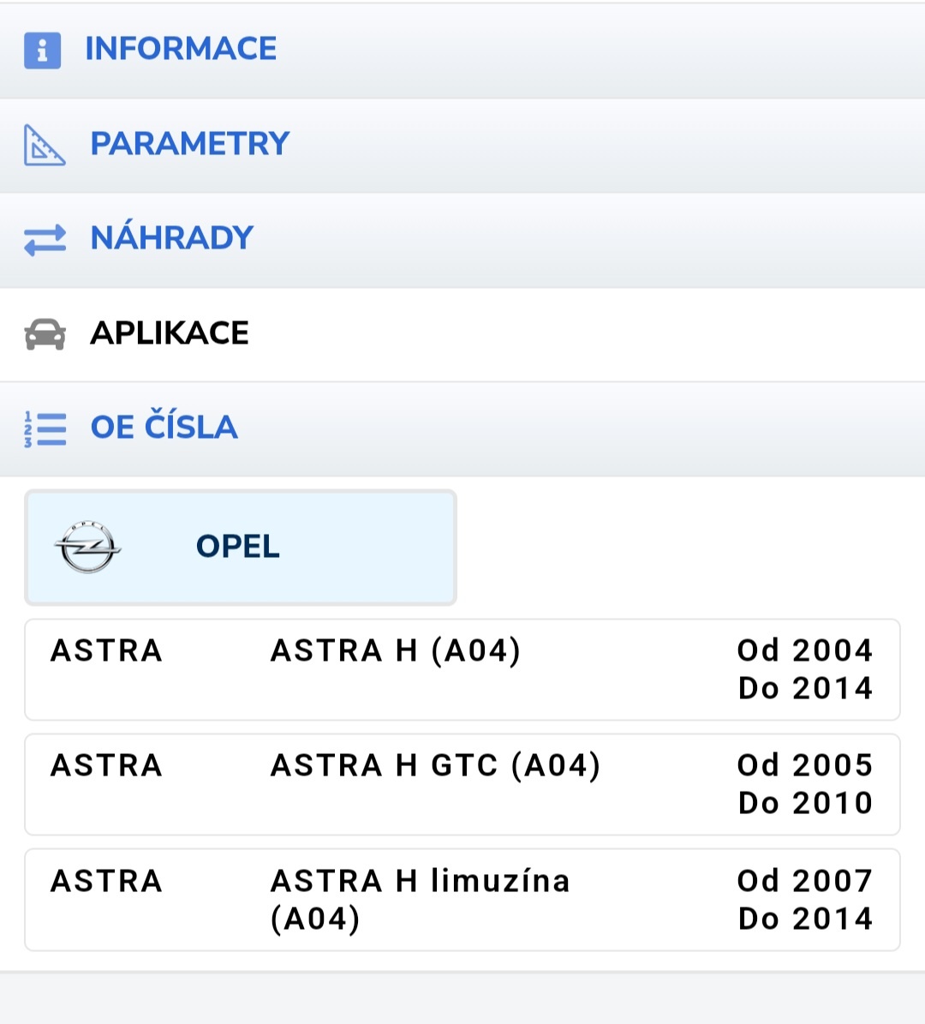Click the numbered list icon beside OE ČÍSLA
Viewport: 925px width, 1024px height.
coord(45,428)
